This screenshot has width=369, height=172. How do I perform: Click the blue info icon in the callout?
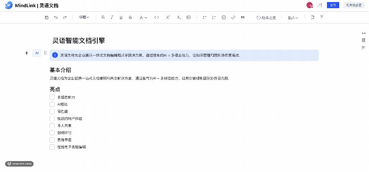55,55
